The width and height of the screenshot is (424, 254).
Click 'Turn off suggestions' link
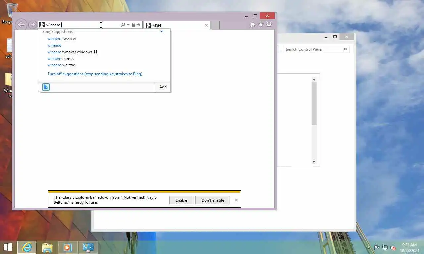tap(95, 74)
